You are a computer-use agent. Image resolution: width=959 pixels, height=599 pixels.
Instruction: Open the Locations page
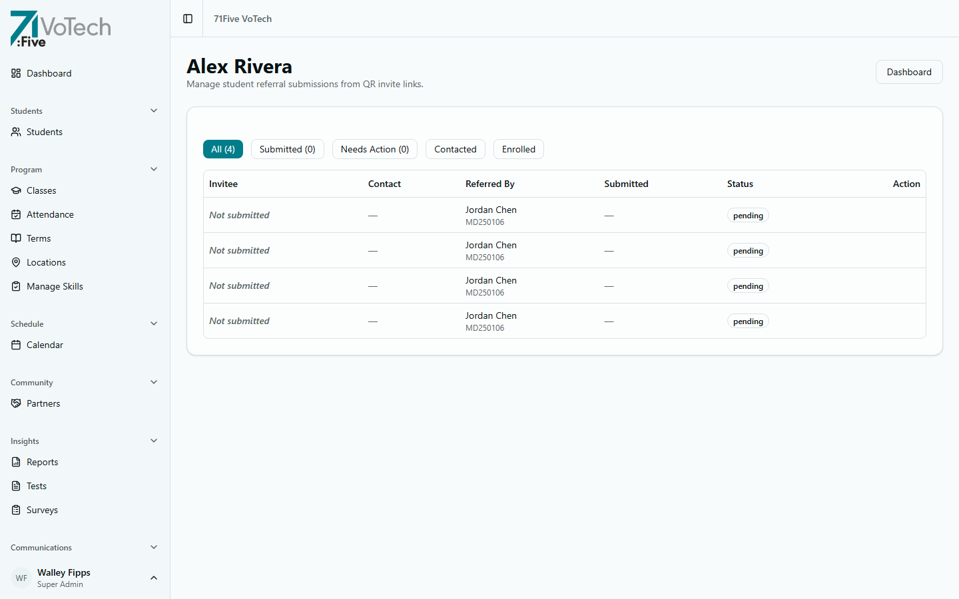[x=16, y=262]
